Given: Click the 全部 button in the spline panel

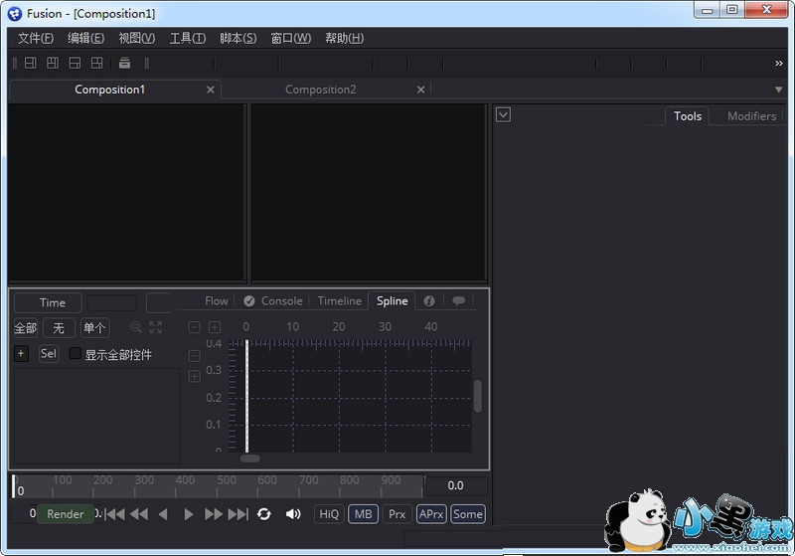Looking at the screenshot, I should pyautogui.click(x=25, y=328).
